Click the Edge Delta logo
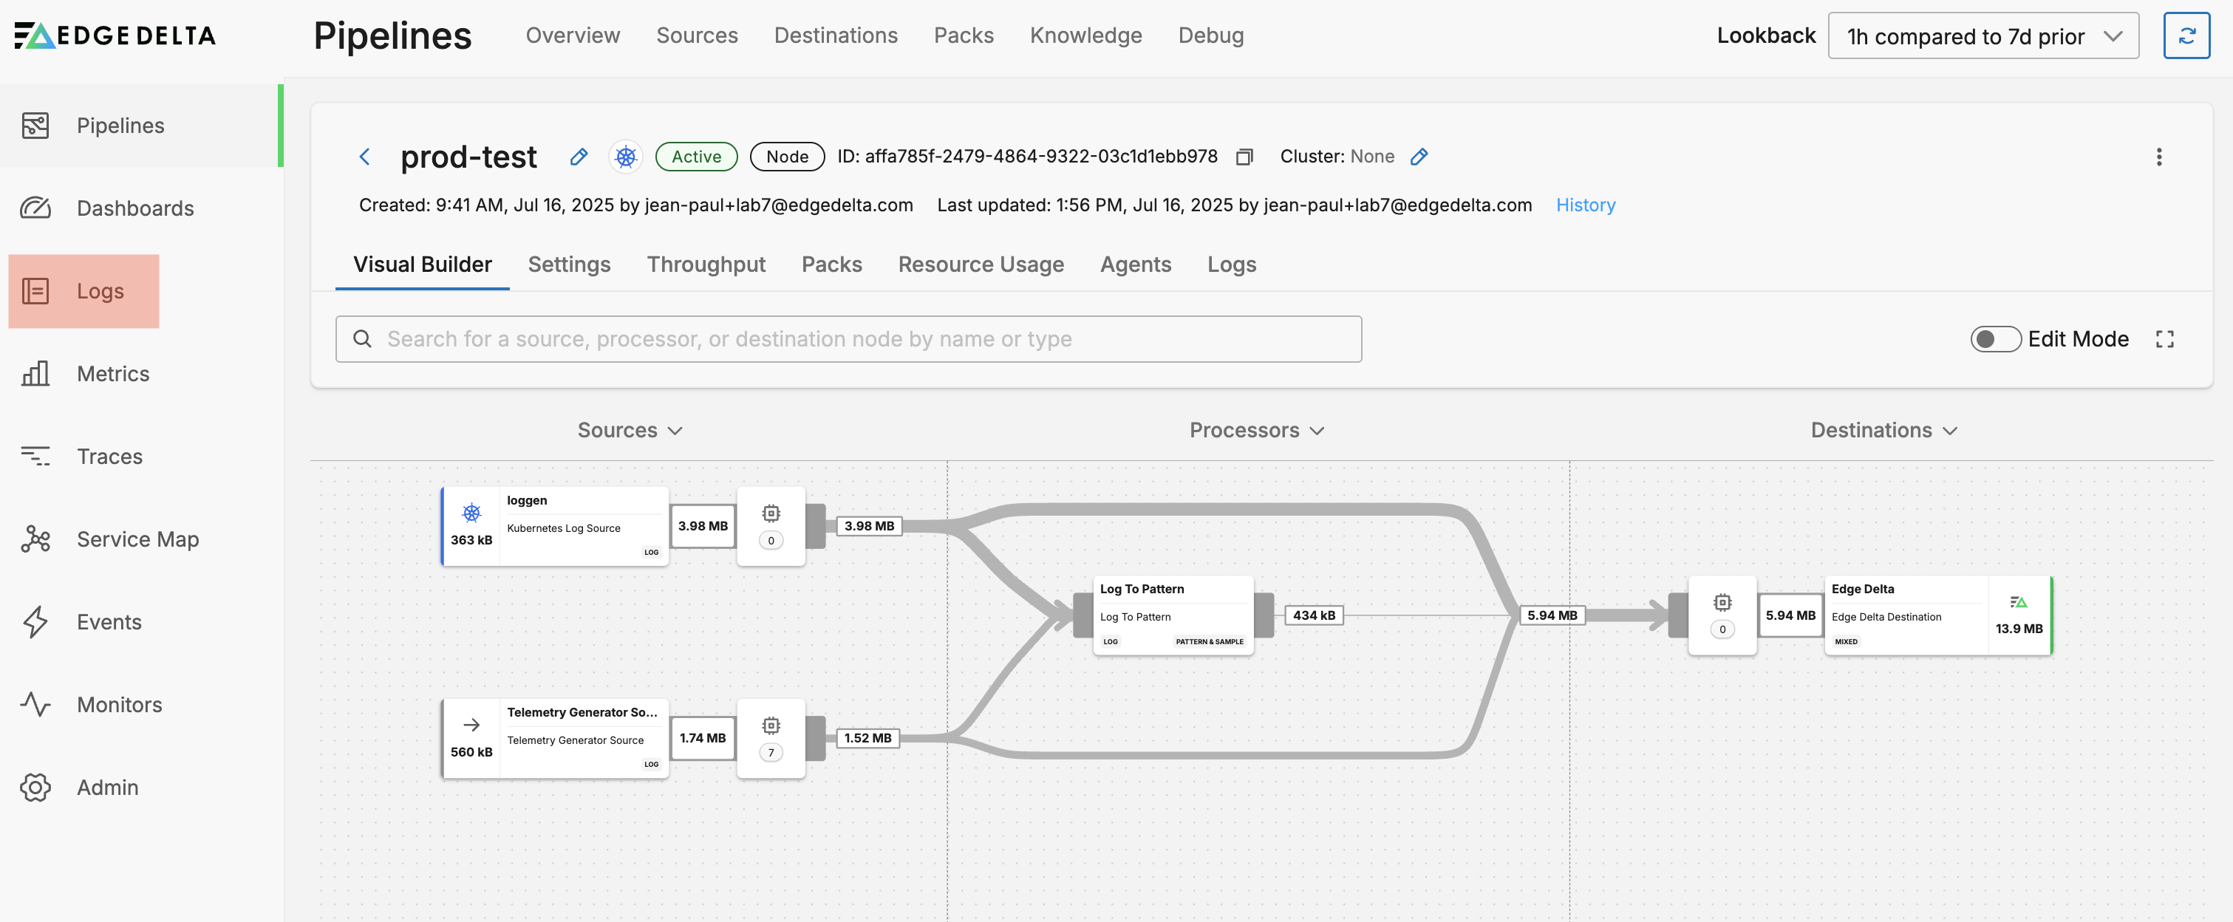This screenshot has width=2233, height=922. [x=115, y=35]
